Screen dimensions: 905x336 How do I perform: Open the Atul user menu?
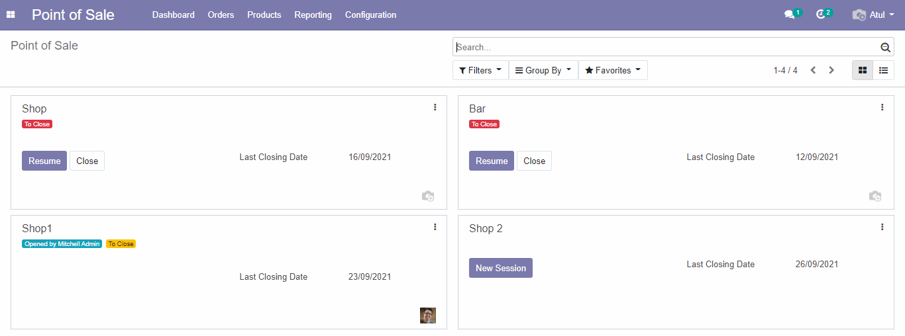click(x=874, y=15)
